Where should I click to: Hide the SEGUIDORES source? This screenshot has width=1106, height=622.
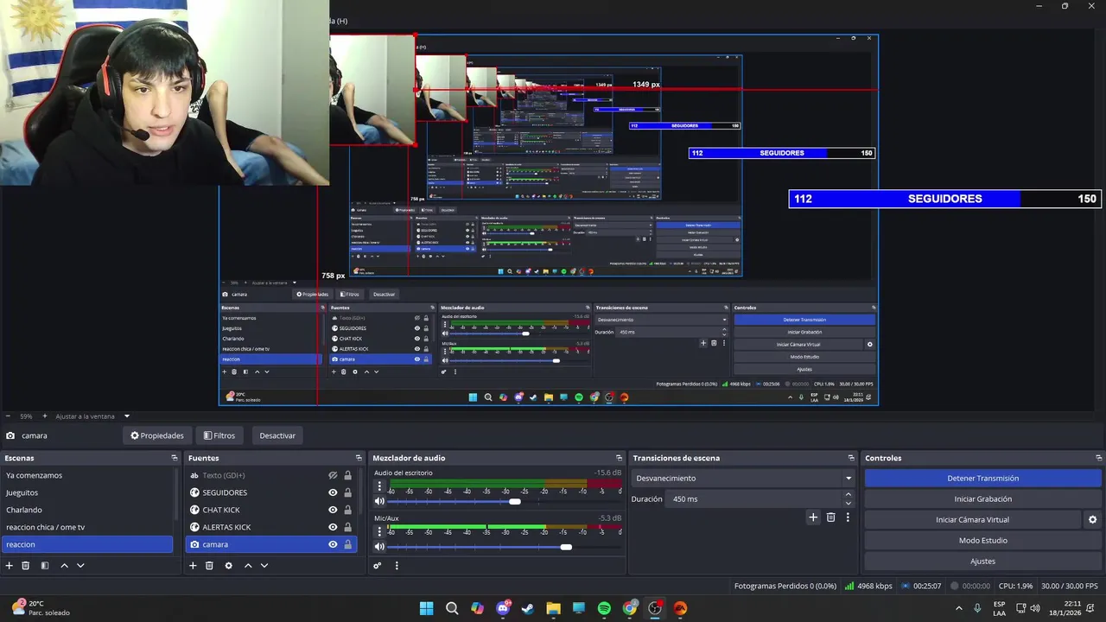click(x=333, y=492)
